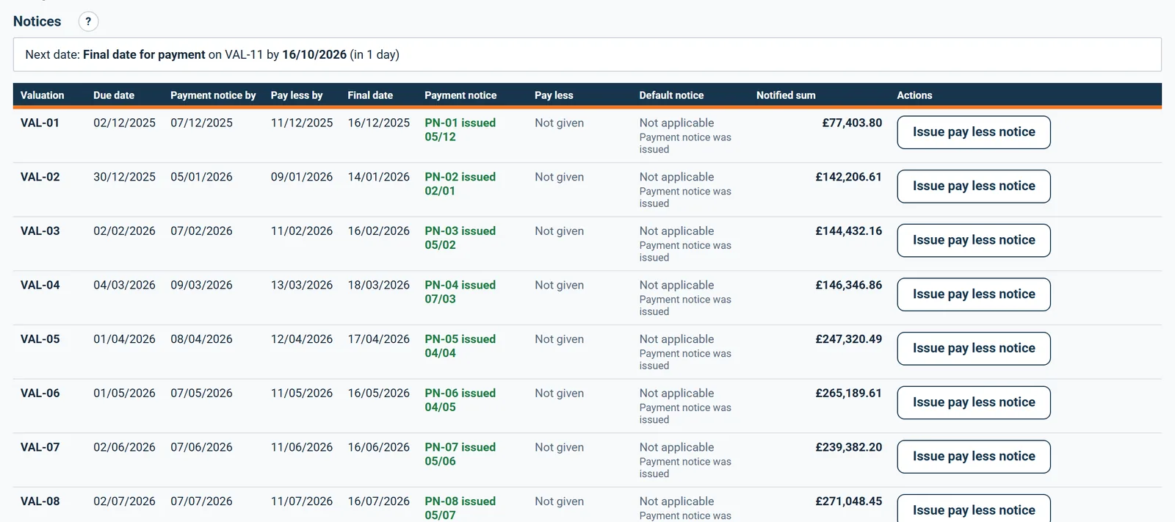Issue pay less notice for VAL-02

[974, 186]
